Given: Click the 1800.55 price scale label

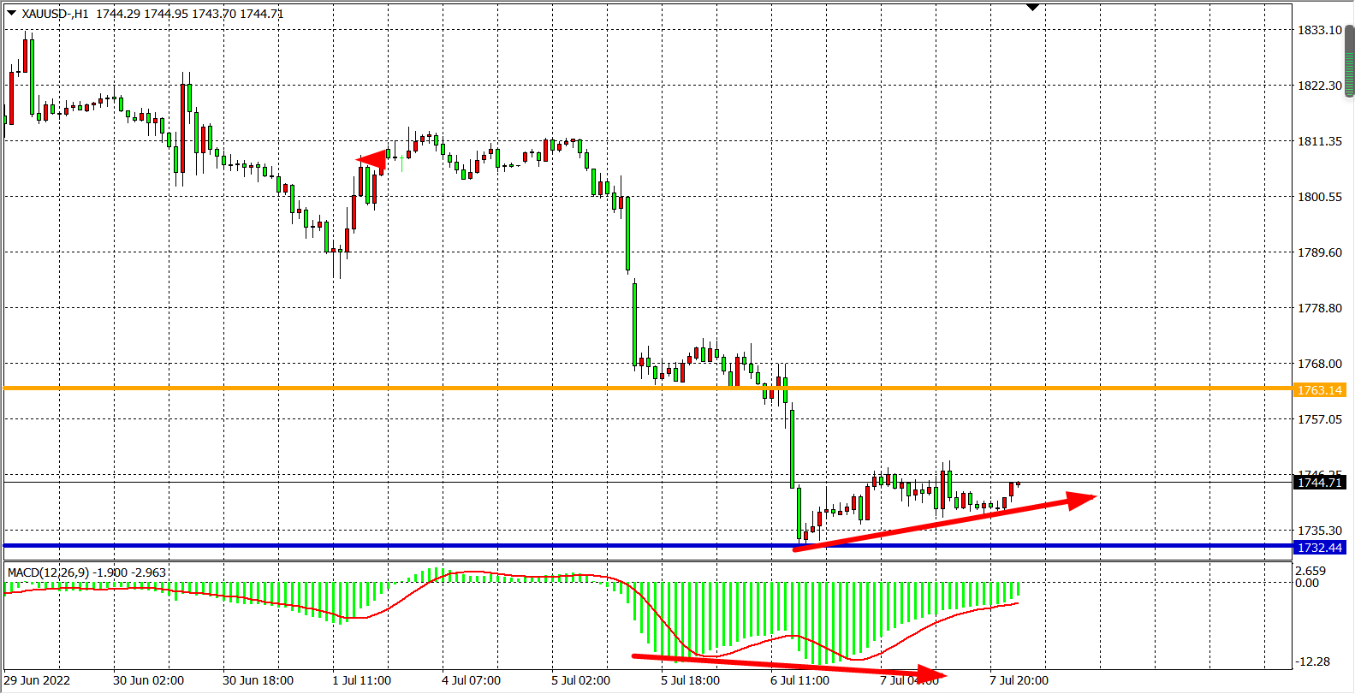Looking at the screenshot, I should click(1319, 197).
